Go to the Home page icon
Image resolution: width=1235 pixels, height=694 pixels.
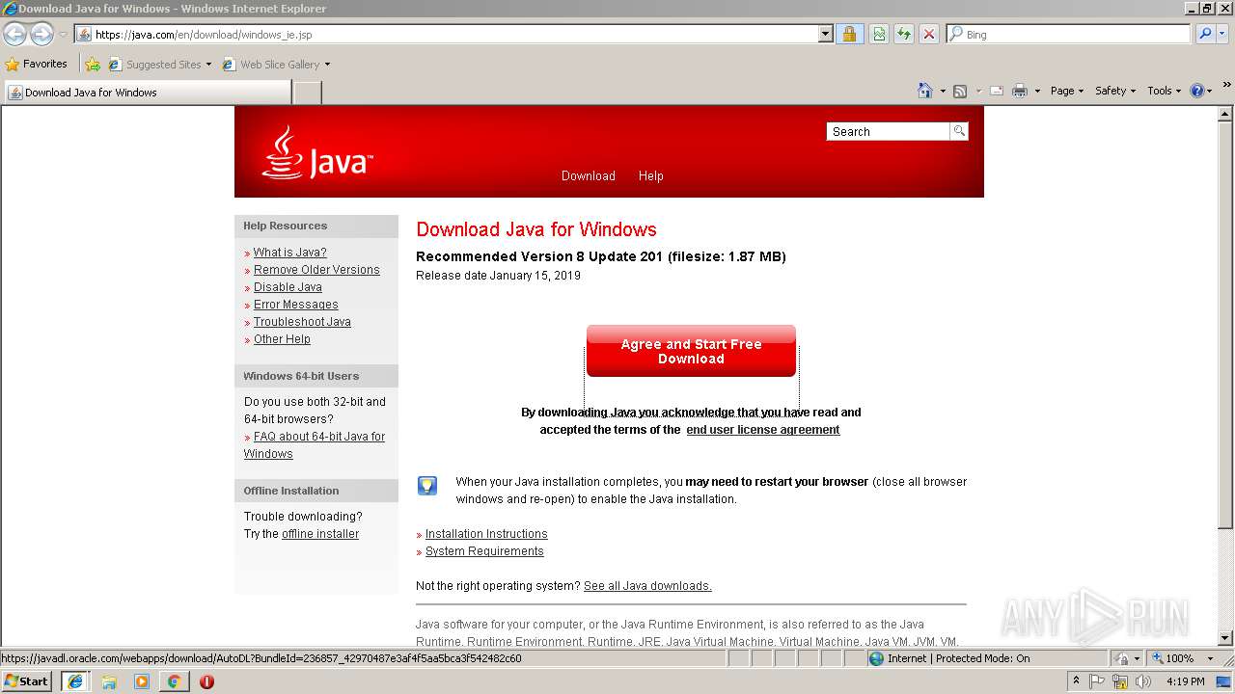[x=924, y=91]
